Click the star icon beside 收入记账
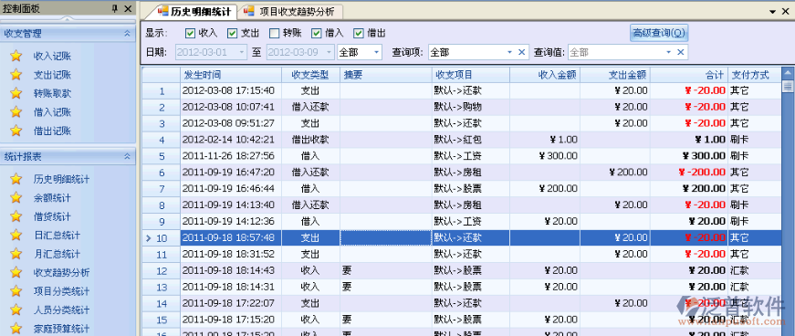795x336 pixels. (x=16, y=57)
